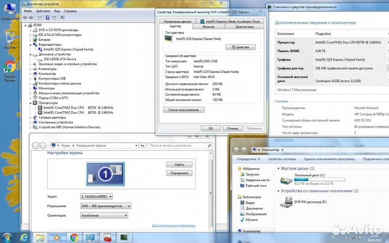Click the green circuit board taskbar icon

pyautogui.click(x=124, y=238)
